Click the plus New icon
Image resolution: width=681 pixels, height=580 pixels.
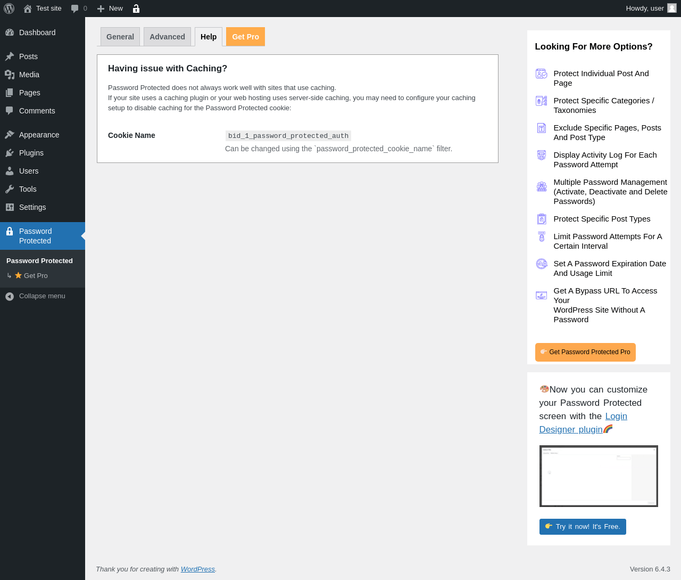tap(101, 9)
